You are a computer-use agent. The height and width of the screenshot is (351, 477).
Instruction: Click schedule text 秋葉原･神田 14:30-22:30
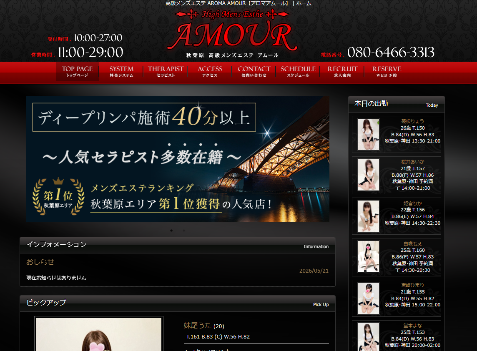point(412,223)
